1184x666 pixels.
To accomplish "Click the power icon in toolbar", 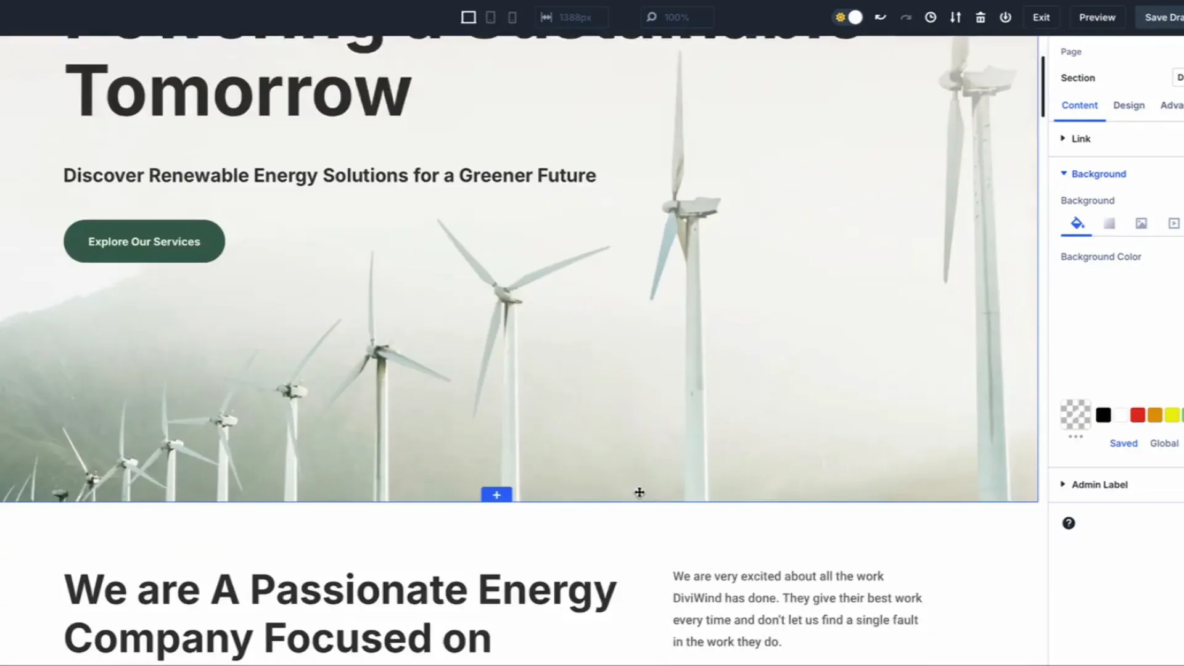I will pos(1005,17).
